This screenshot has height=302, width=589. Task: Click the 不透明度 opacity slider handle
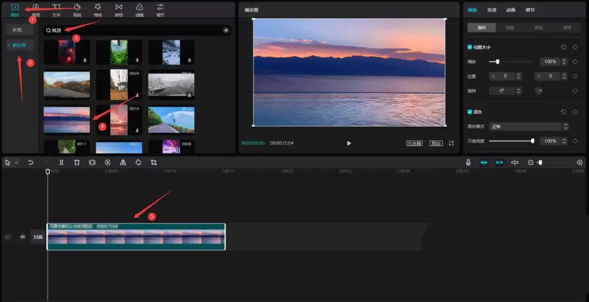point(532,141)
